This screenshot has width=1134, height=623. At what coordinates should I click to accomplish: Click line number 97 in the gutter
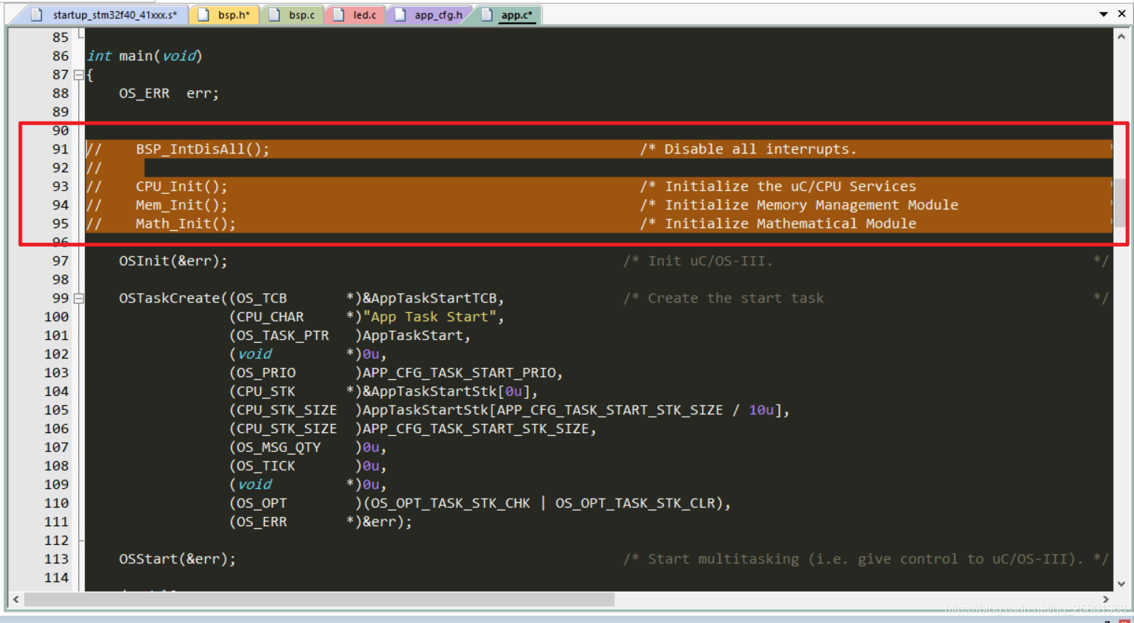(60, 261)
